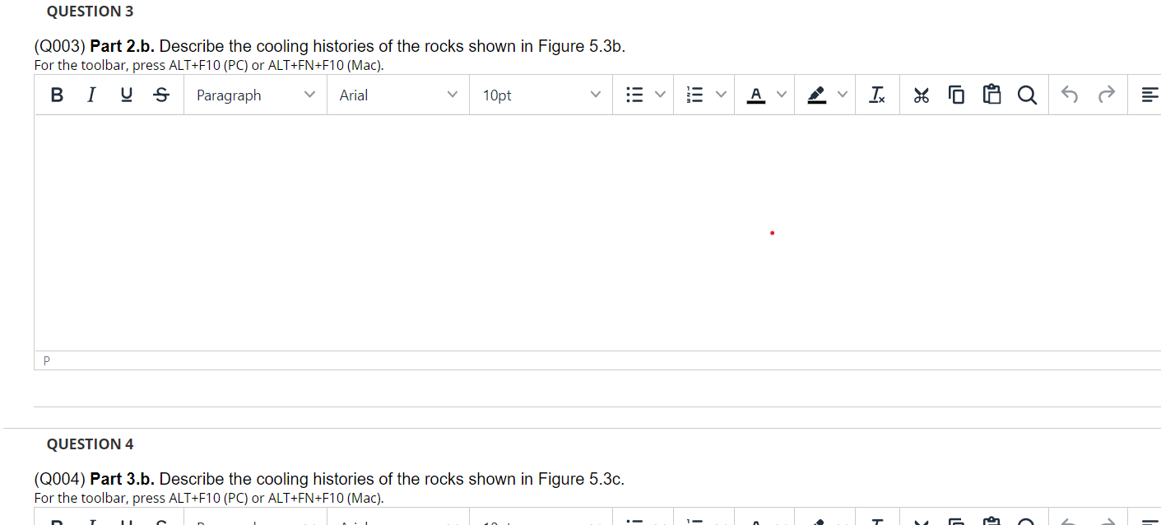Click the Undo arrow in the toolbar
The width and height of the screenshot is (1161, 525).
pyautogui.click(x=1069, y=95)
